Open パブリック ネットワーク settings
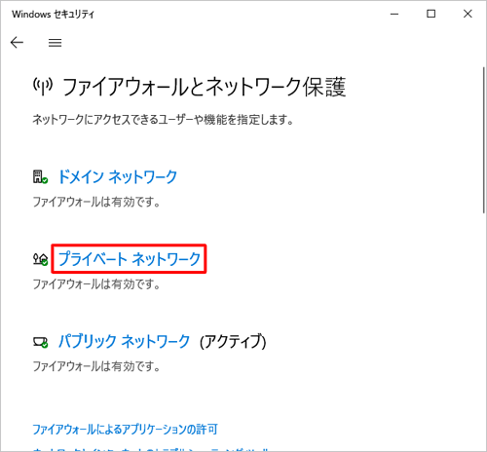487x452 pixels. tap(124, 342)
